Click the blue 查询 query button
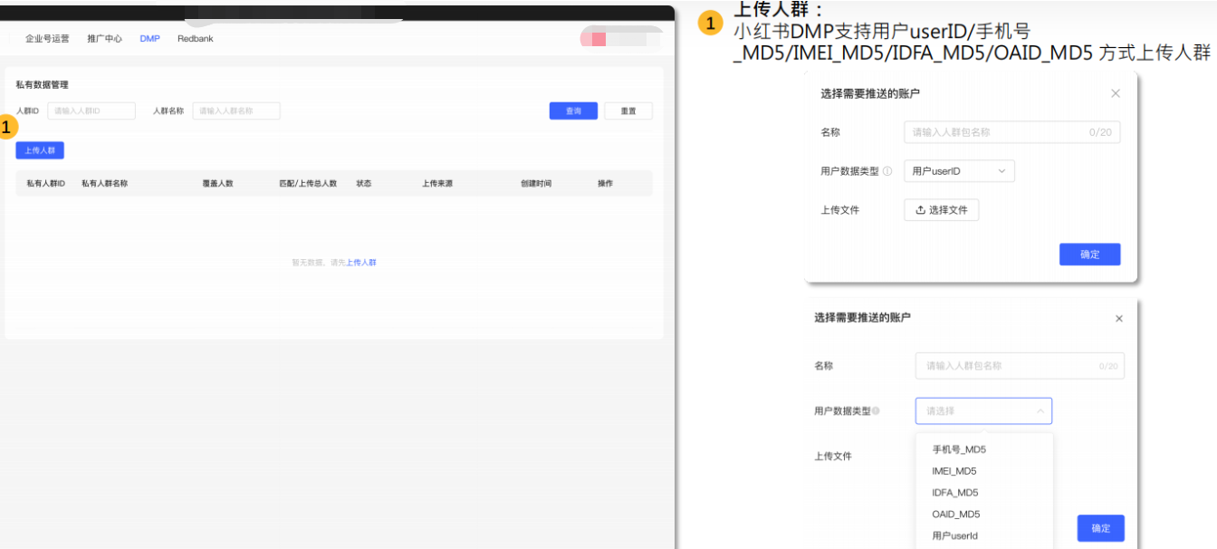 (x=573, y=111)
